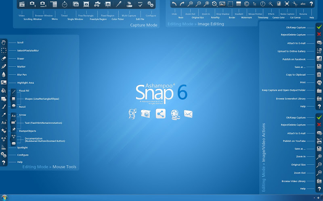Image resolution: width=323 pixels, height=201 pixels.
Task: Reset to Original Size magnifier in top toolbar
Action: pyautogui.click(x=198, y=4)
